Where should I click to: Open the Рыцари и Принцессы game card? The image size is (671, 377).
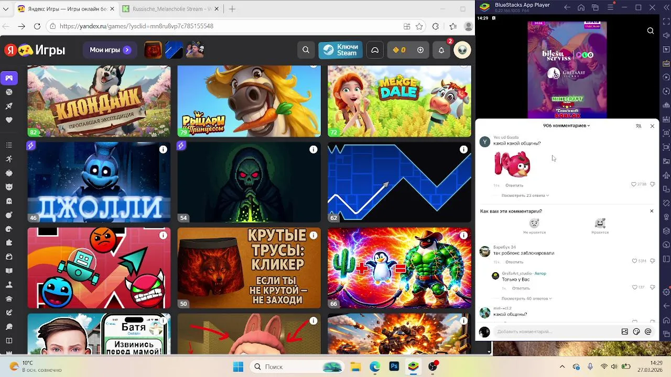pos(249,101)
